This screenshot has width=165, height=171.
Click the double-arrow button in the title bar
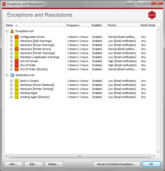(x=130, y=3)
